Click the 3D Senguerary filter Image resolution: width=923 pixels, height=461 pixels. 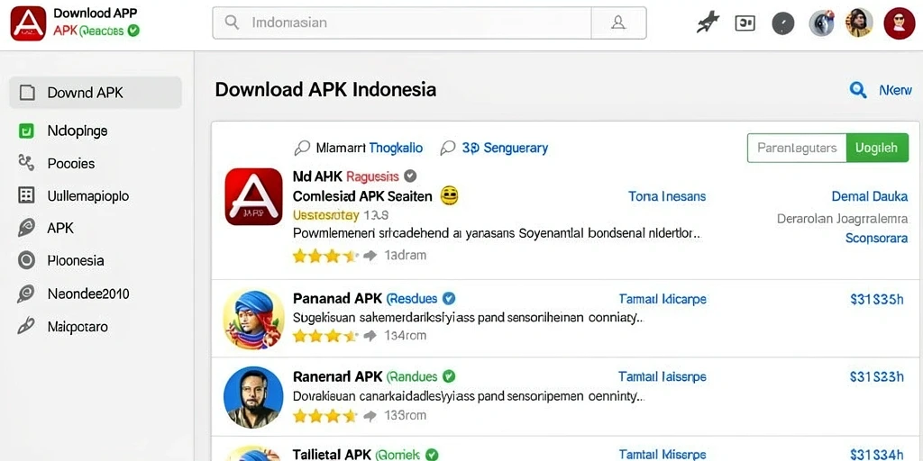point(495,148)
